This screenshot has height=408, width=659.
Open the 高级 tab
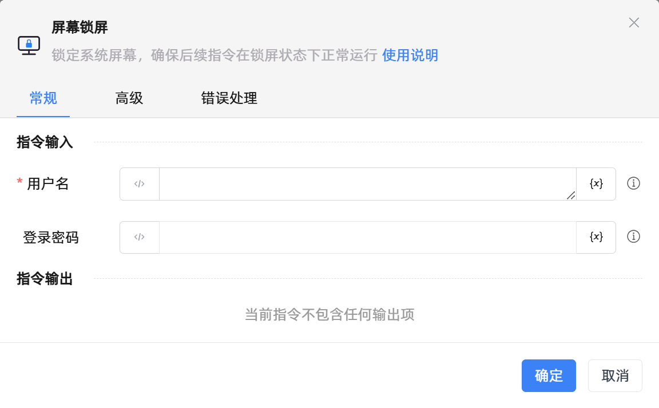129,98
